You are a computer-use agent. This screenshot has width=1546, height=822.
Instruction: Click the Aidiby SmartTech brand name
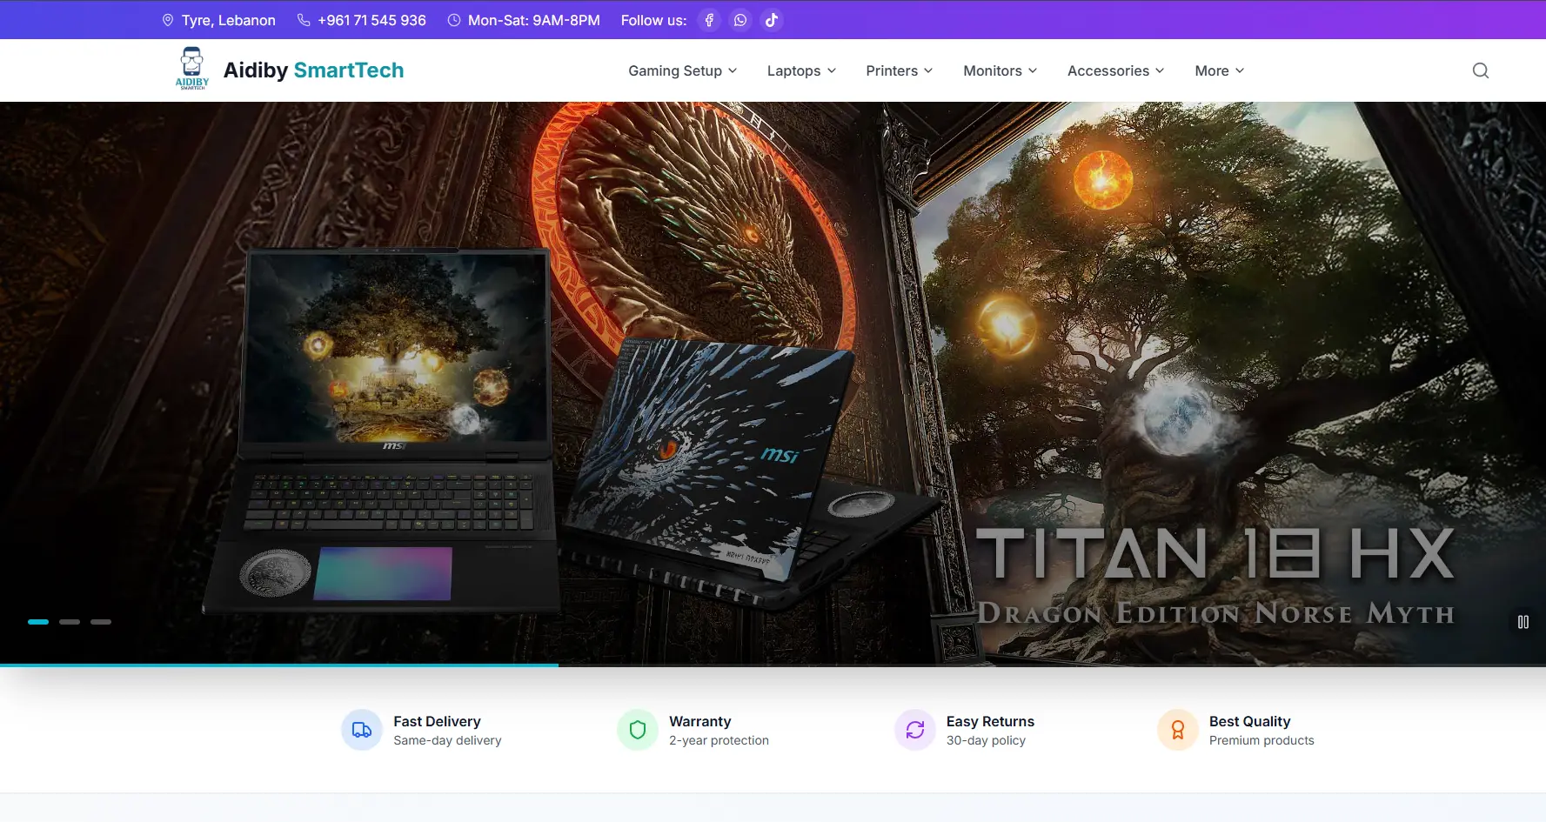coord(313,70)
